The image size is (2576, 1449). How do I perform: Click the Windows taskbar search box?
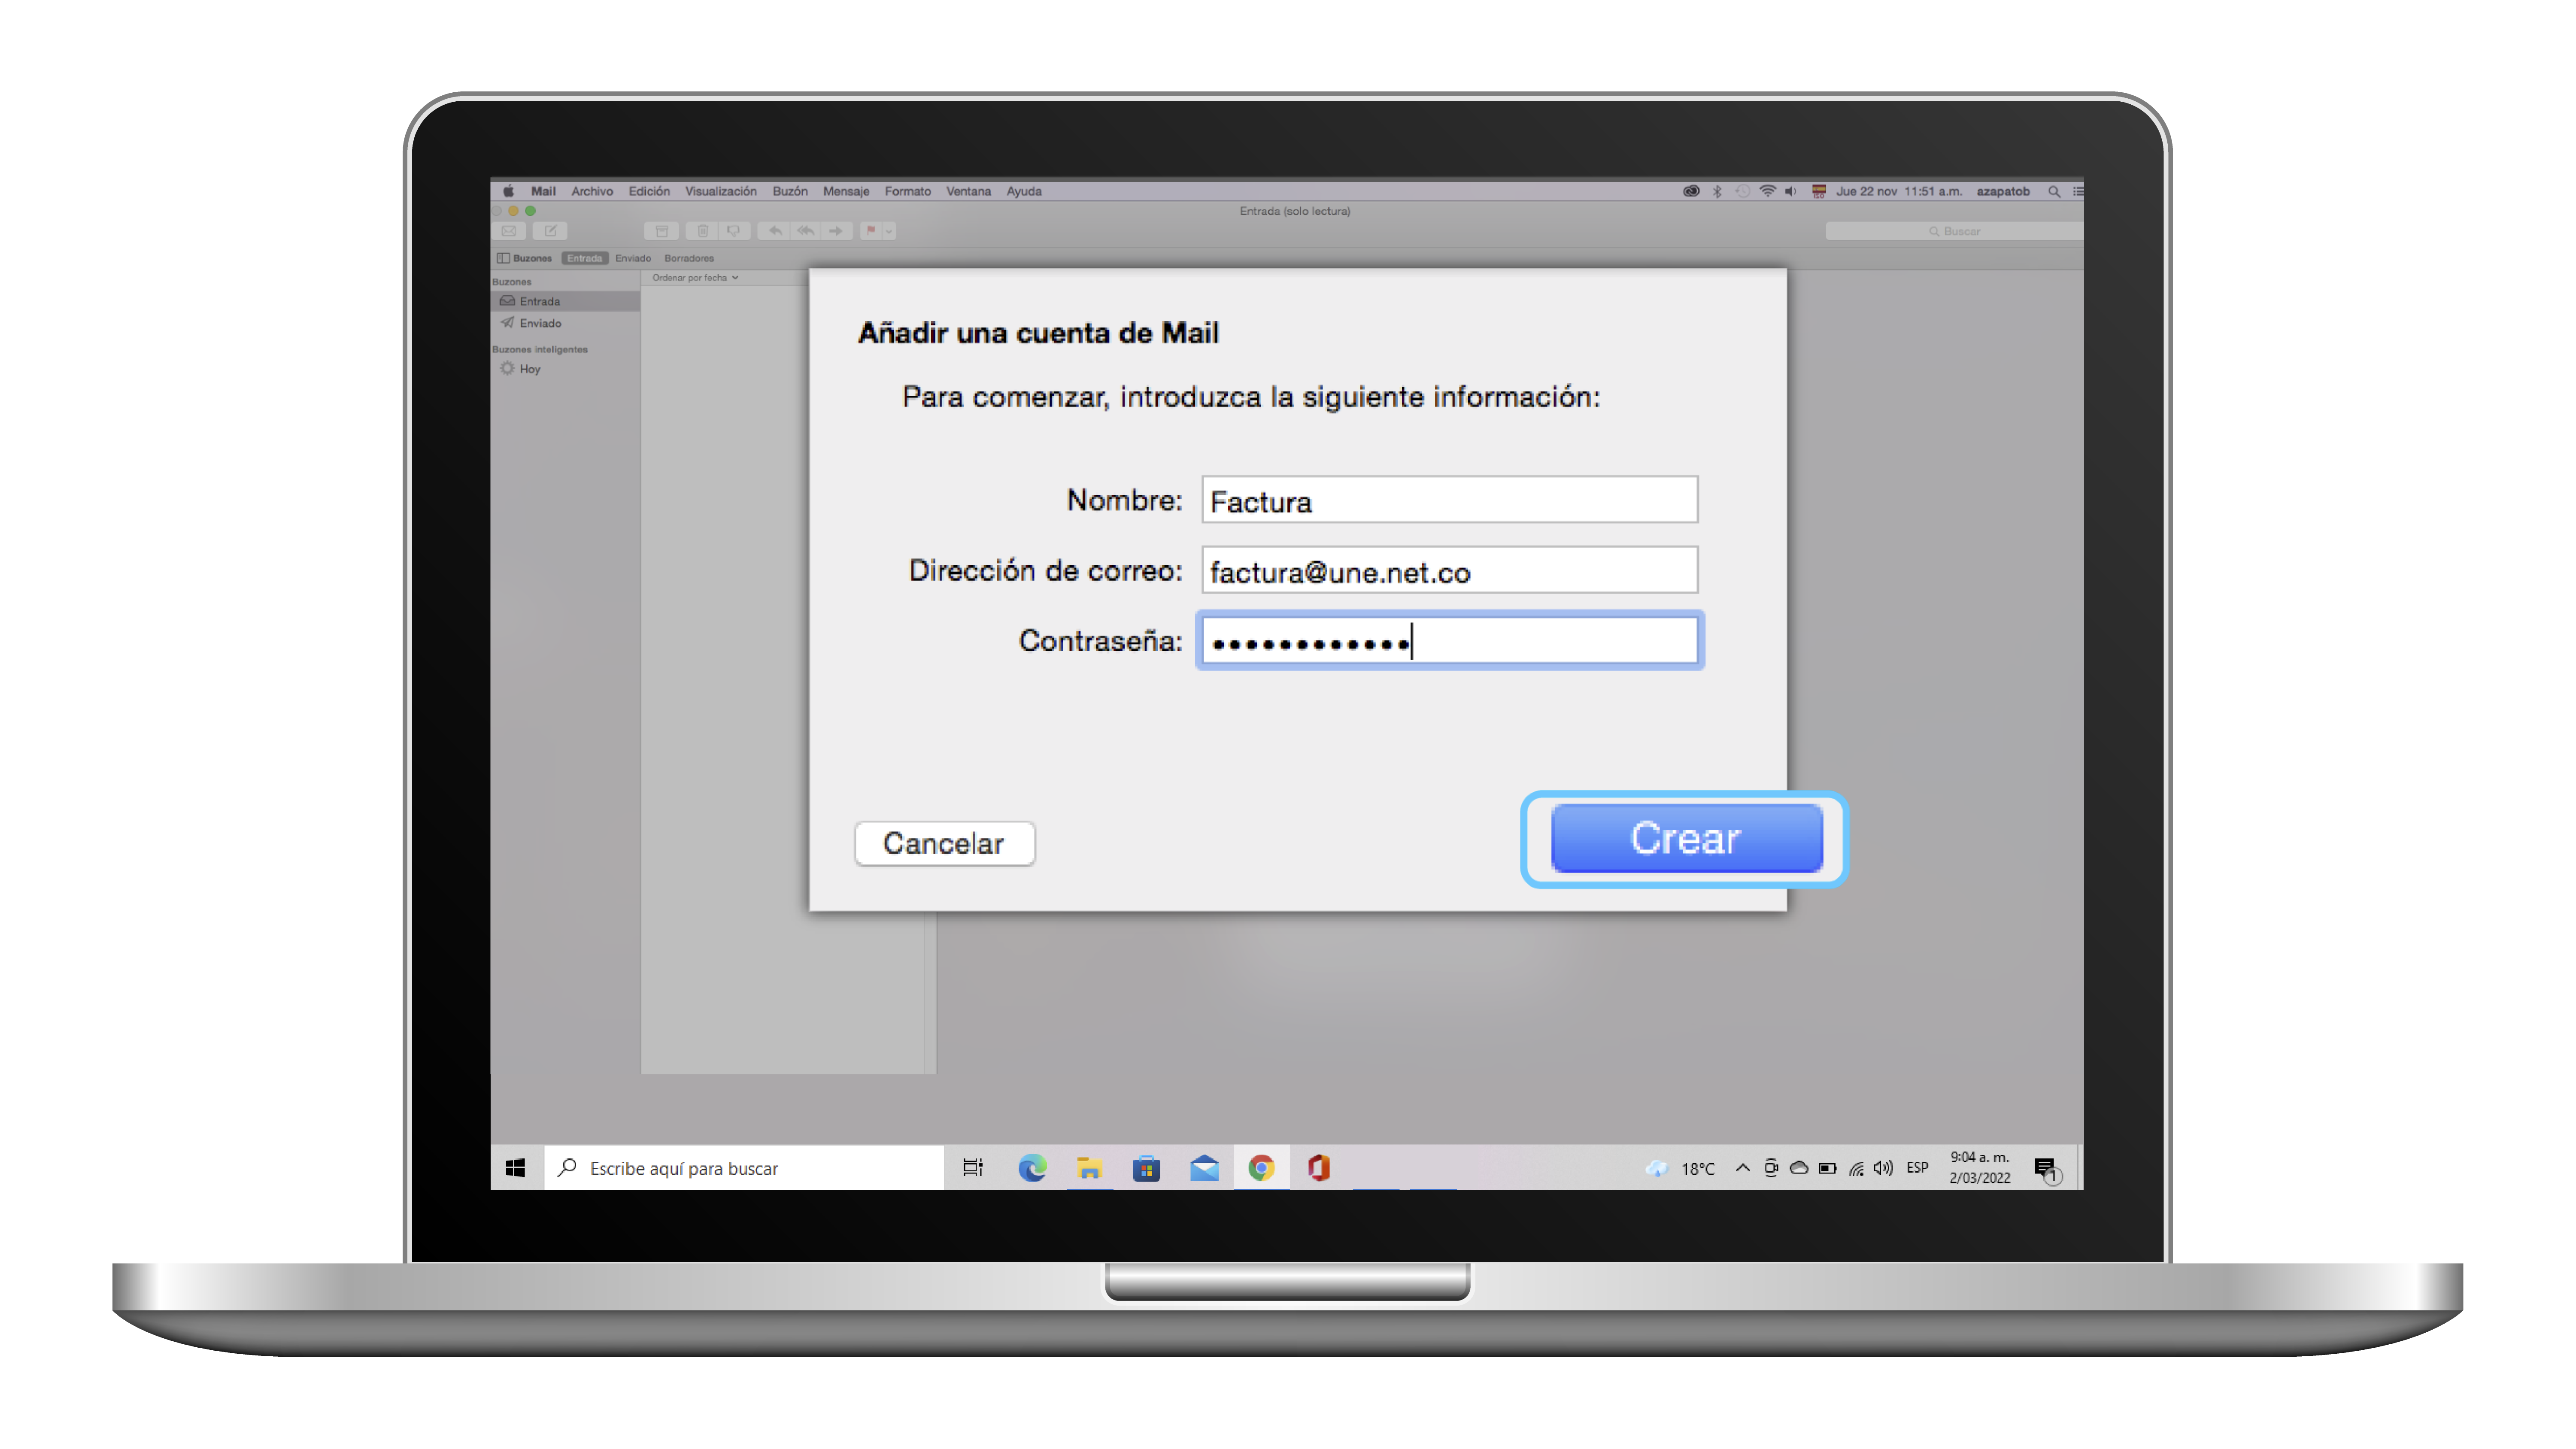744,1168
